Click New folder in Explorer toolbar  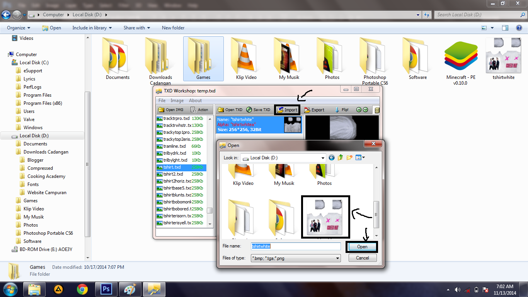pos(173,28)
